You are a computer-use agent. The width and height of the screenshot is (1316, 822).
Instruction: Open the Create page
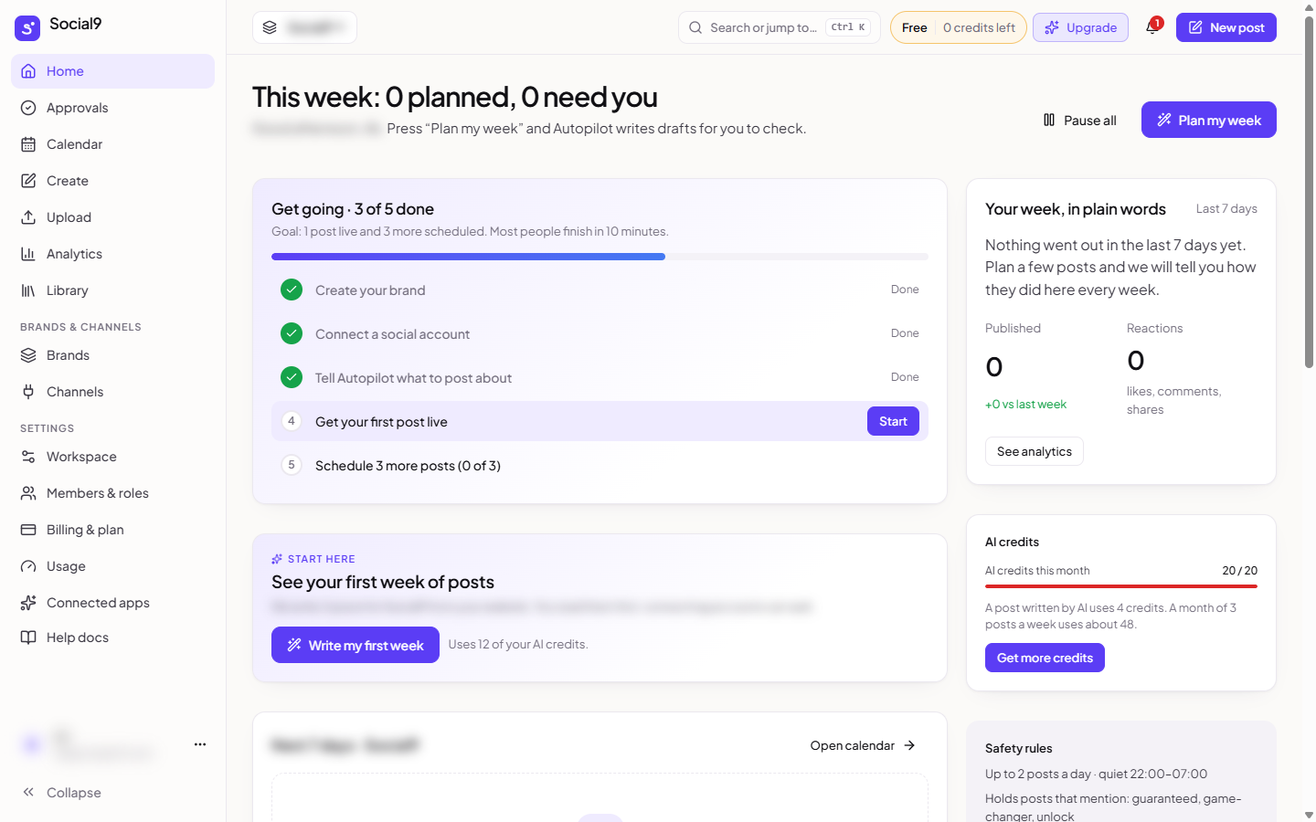coord(112,181)
